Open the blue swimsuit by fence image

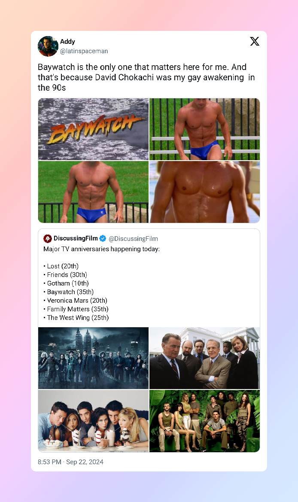[204, 129]
